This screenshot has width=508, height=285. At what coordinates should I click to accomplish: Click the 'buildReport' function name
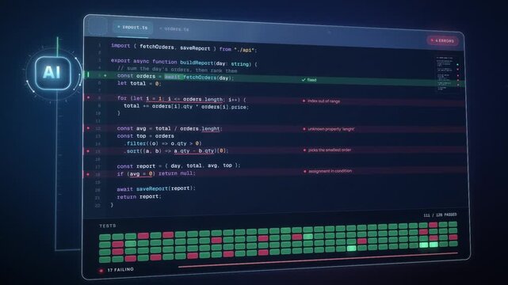(x=197, y=63)
